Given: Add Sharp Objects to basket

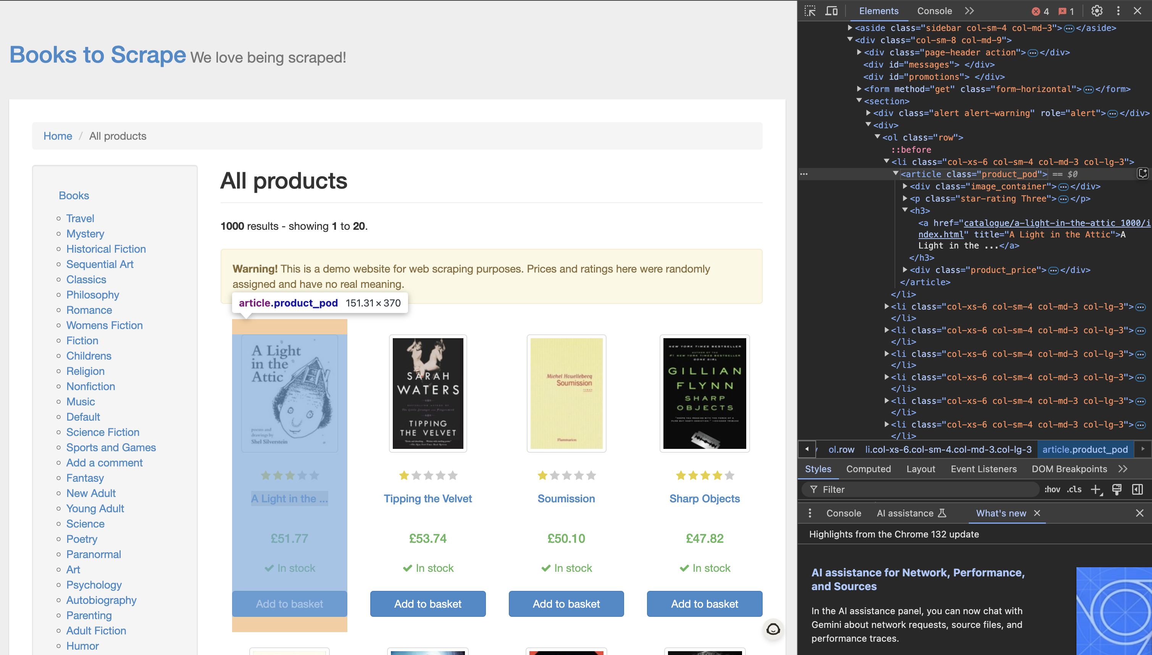Looking at the screenshot, I should pos(704,604).
